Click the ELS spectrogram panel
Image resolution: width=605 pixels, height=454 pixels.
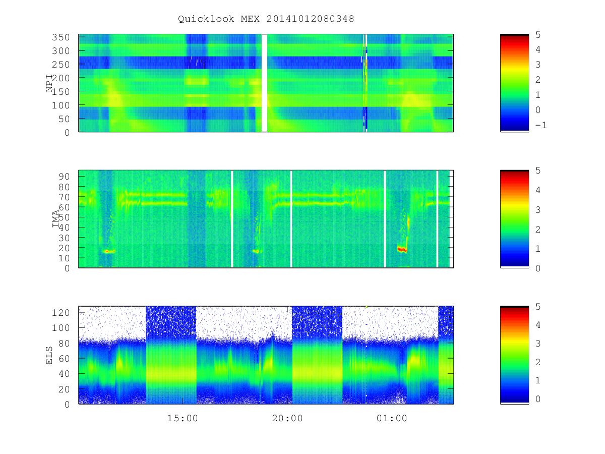click(x=266, y=355)
